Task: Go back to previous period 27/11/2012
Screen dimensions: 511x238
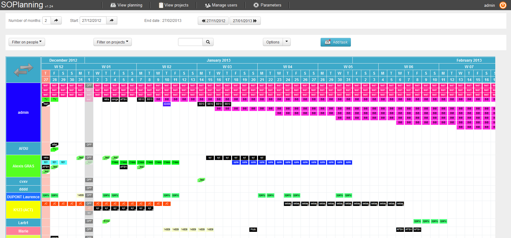Action: [213, 21]
